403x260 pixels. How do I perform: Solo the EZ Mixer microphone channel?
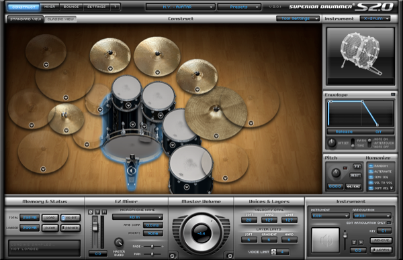coord(97,212)
